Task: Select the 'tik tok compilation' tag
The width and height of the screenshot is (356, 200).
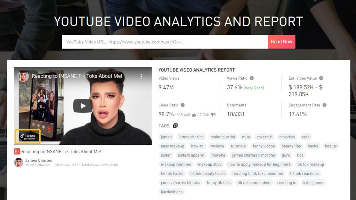Action: point(254,183)
